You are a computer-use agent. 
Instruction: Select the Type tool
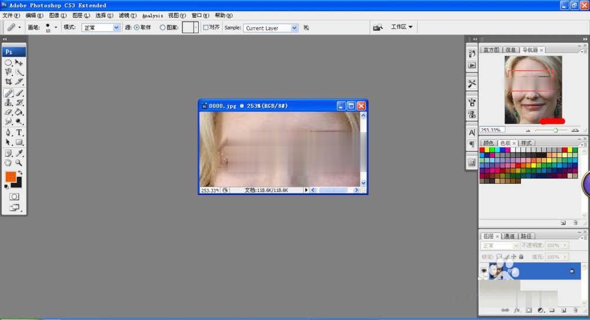point(19,133)
